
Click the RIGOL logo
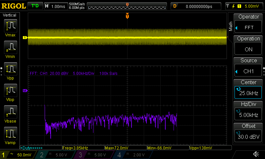[14, 6]
